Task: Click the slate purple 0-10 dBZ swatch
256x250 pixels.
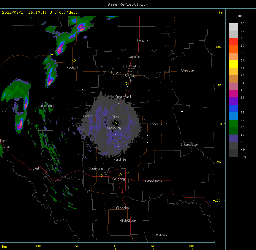Action: (x=233, y=138)
